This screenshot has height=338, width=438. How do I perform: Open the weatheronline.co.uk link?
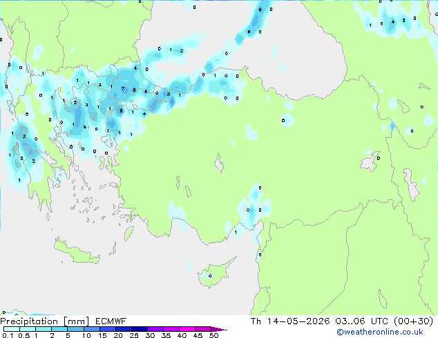(380, 332)
